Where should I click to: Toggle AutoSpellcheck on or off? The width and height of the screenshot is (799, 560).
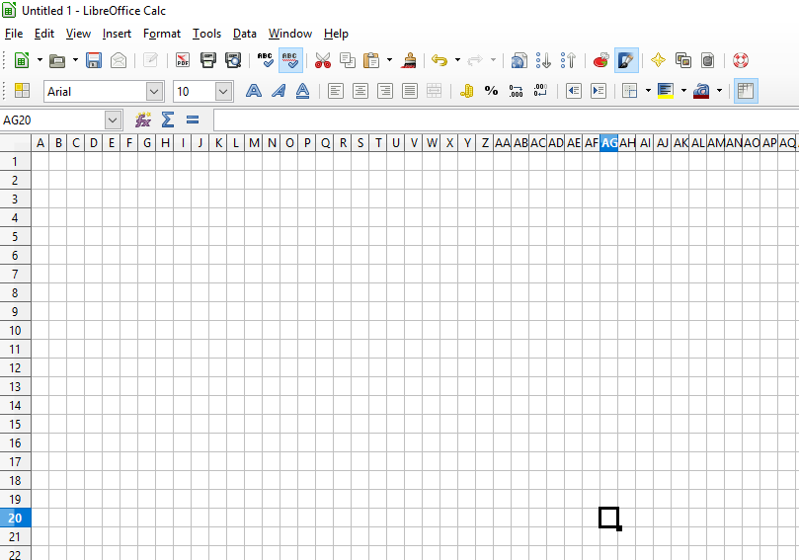[x=290, y=60]
